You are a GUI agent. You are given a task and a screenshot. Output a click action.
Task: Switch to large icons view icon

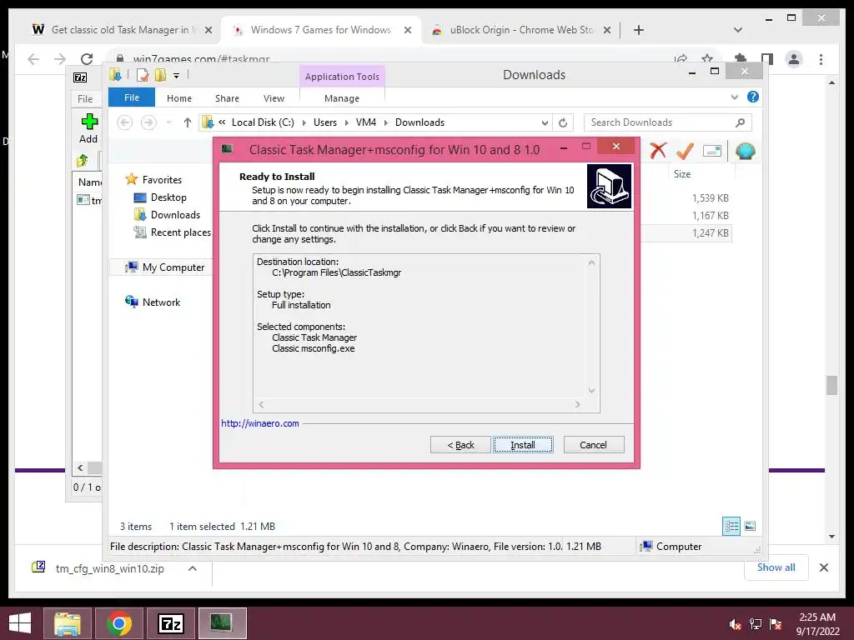[x=750, y=527]
